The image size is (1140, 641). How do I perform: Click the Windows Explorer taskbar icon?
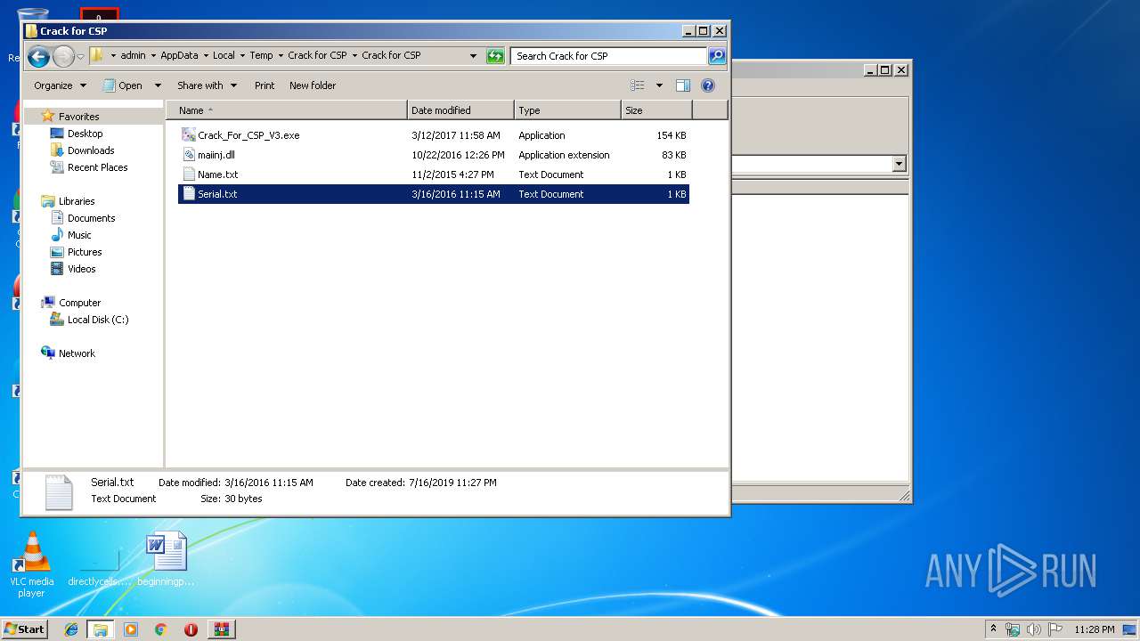[x=101, y=629]
